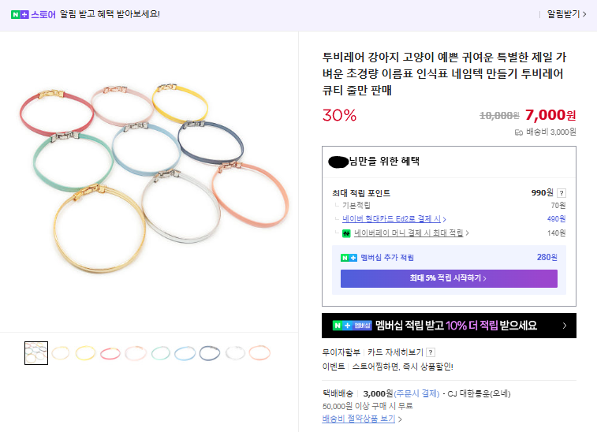Open help icon next to 카드 자세히보기
597x432 pixels.
(431, 352)
